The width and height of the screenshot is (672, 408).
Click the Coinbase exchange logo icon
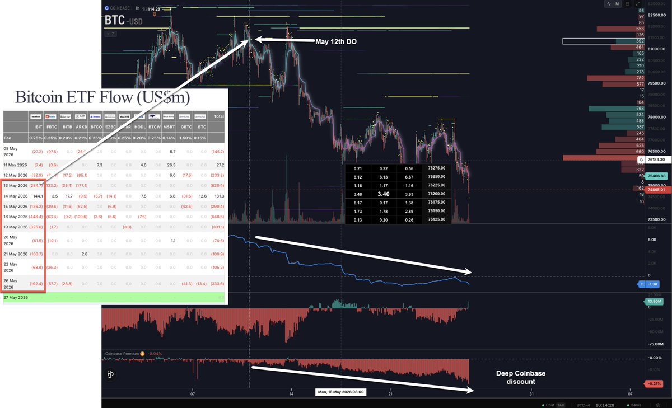(106, 8)
